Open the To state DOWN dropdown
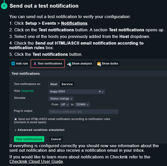Image resolution: width=167 pixels, height=166 pixels. (82, 105)
